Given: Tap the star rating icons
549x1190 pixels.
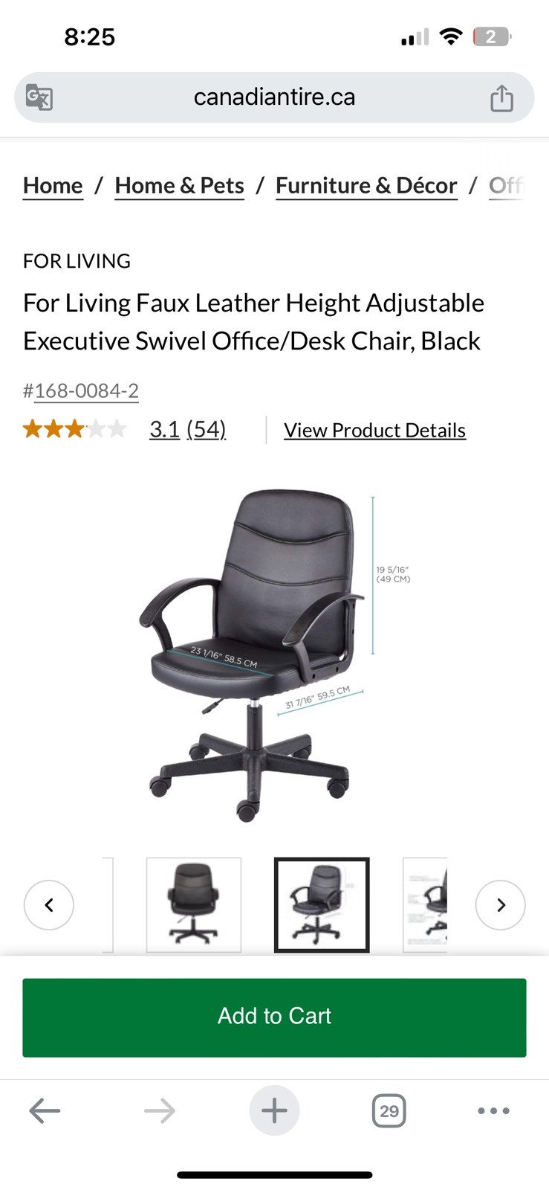Looking at the screenshot, I should click(75, 429).
